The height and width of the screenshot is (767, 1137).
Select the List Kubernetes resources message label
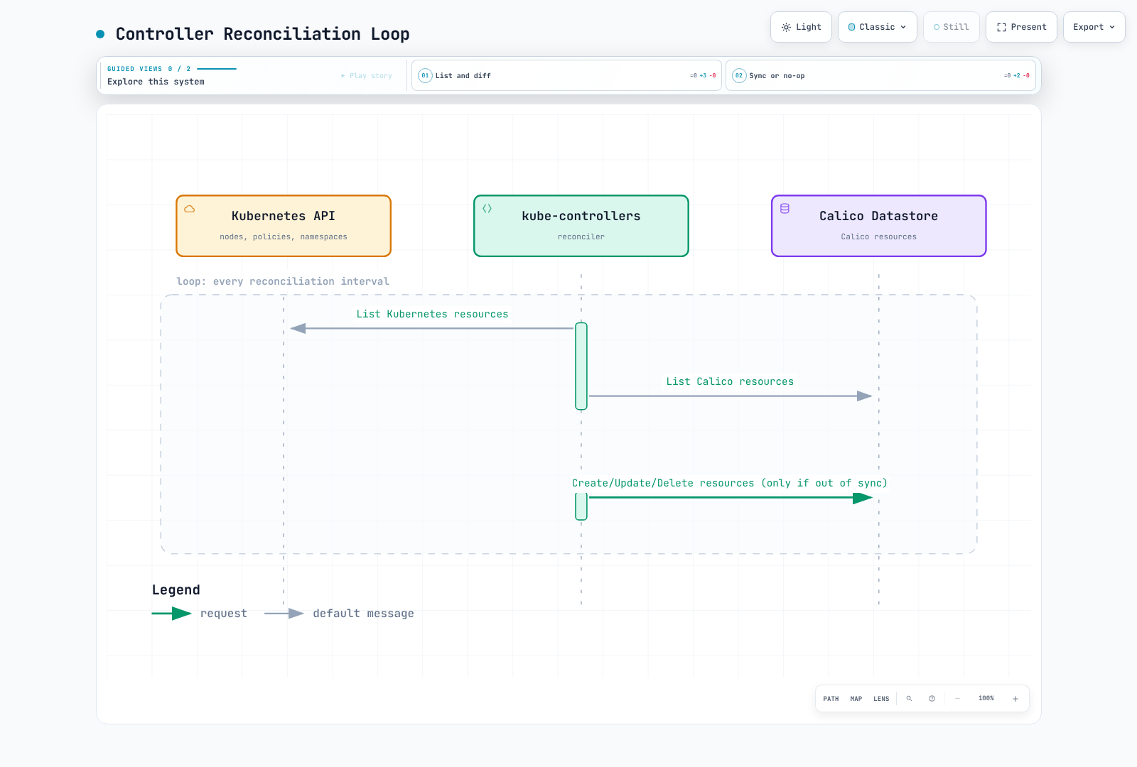tap(433, 314)
